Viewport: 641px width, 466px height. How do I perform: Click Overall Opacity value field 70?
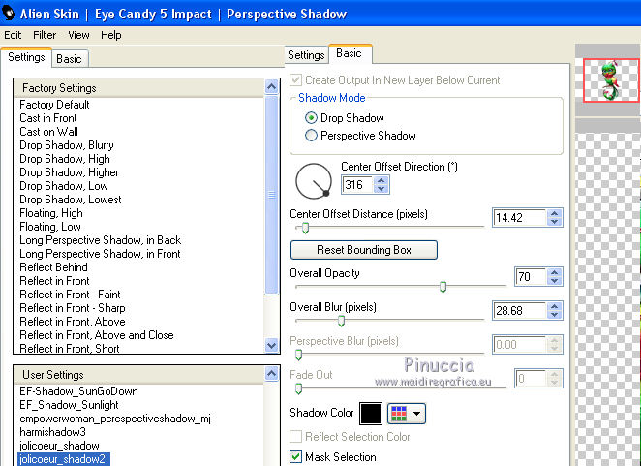pyautogui.click(x=531, y=276)
